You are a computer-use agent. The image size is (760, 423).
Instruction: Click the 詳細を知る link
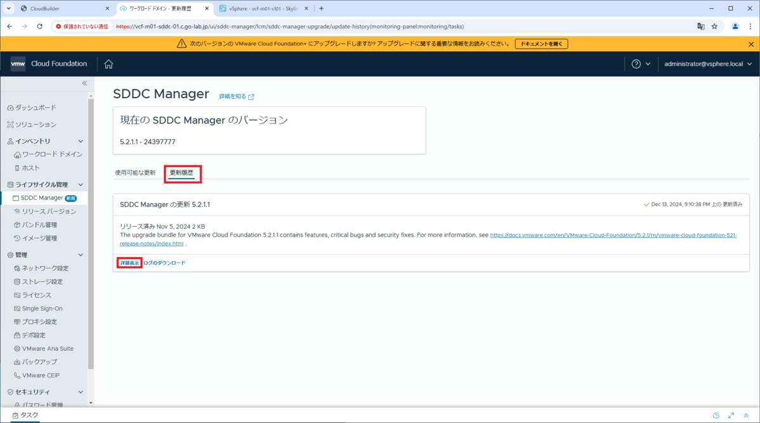232,97
